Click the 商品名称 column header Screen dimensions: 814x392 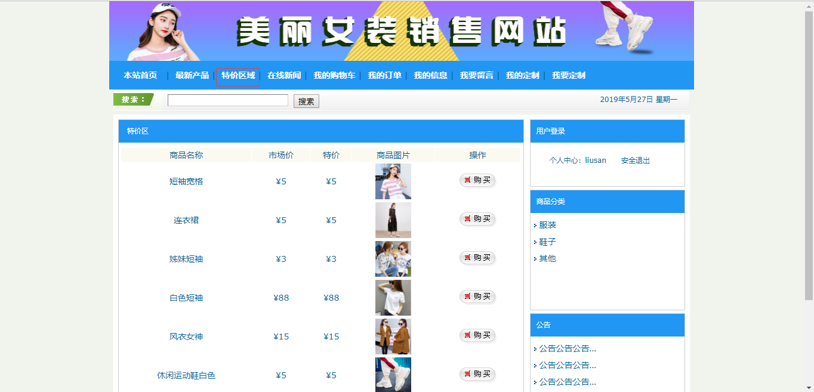click(x=186, y=155)
